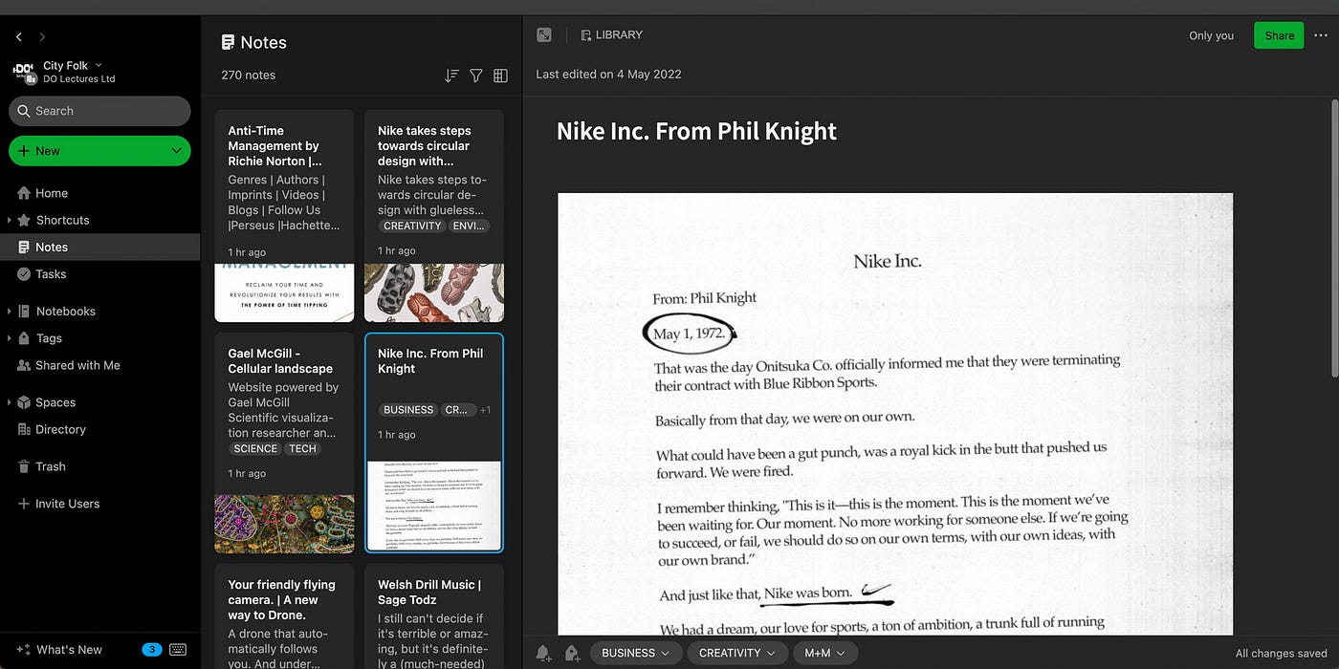Click the add tag icon
The image size is (1339, 669).
pyautogui.click(x=572, y=654)
